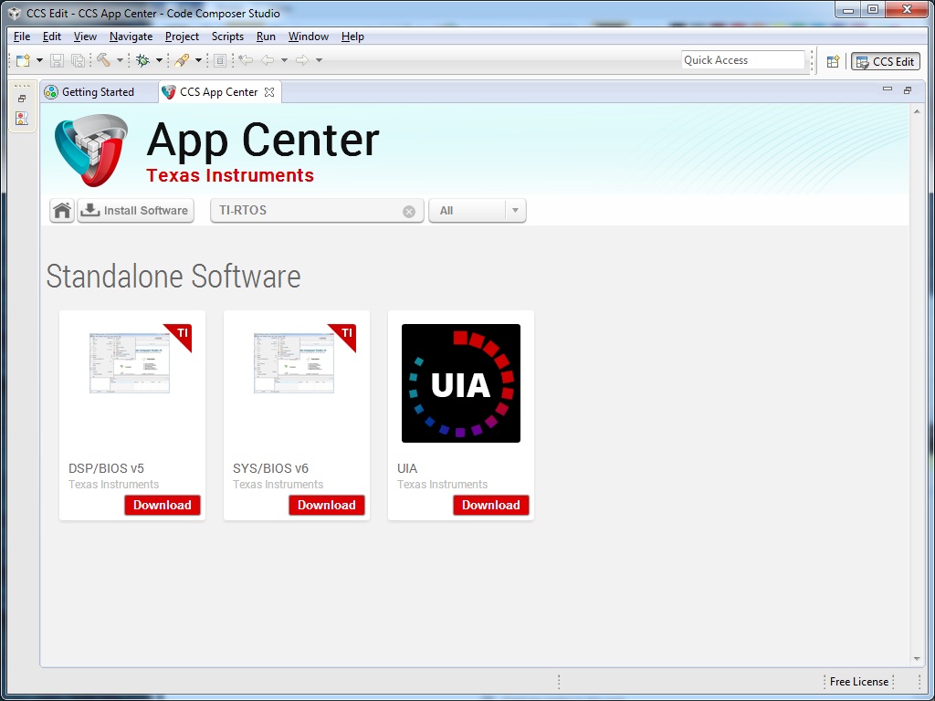
Task: Open the Edit menu
Action: pyautogui.click(x=52, y=37)
